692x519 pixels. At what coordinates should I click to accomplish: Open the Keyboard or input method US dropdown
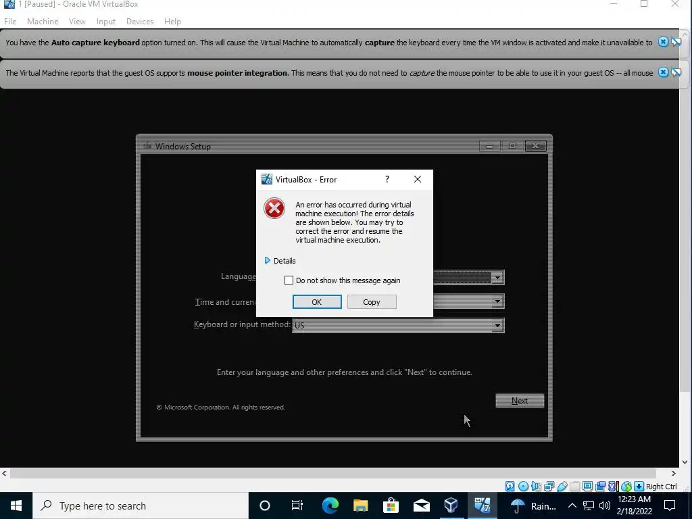(397, 326)
